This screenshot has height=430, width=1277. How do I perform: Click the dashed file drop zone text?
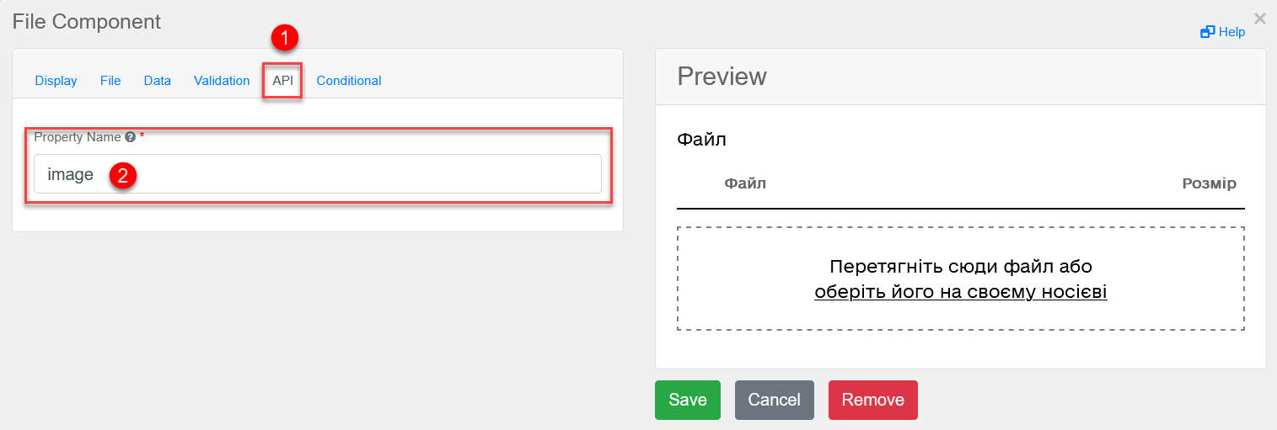[960, 267]
